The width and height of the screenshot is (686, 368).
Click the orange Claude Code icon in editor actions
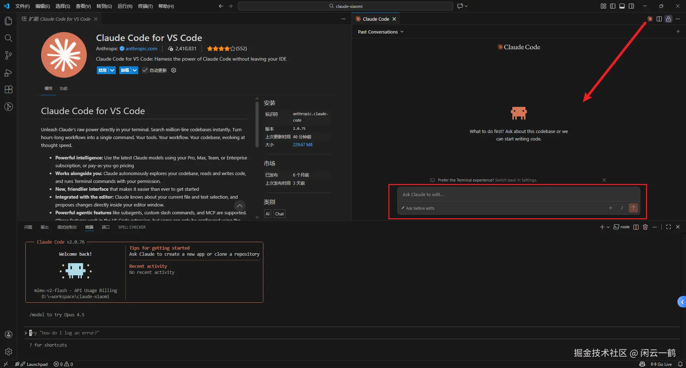pyautogui.click(x=650, y=19)
